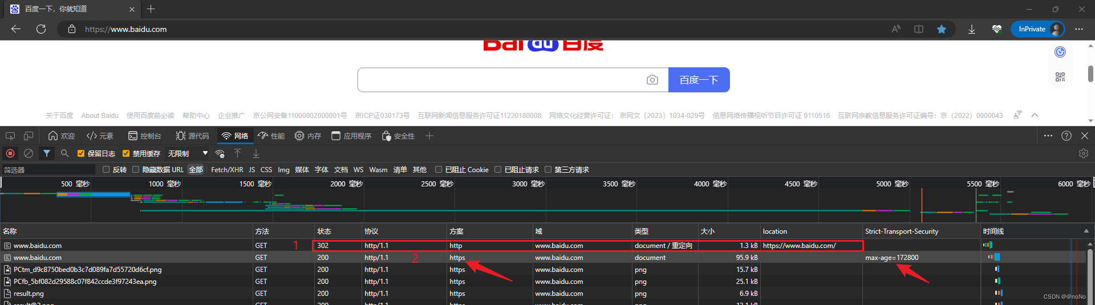The width and height of the screenshot is (1095, 305).
Task: Click the camera image-search icon
Action: coord(652,80)
